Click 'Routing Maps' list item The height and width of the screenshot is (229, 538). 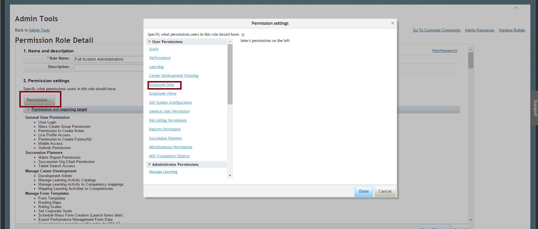point(50,203)
